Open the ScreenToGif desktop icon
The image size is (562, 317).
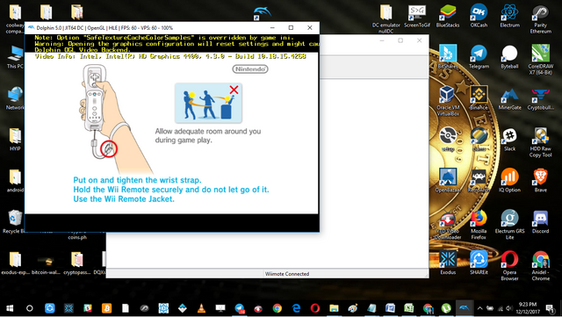(417, 16)
